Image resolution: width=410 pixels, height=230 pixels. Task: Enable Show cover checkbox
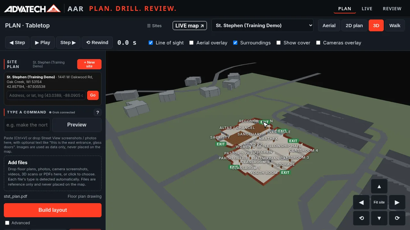click(x=279, y=42)
